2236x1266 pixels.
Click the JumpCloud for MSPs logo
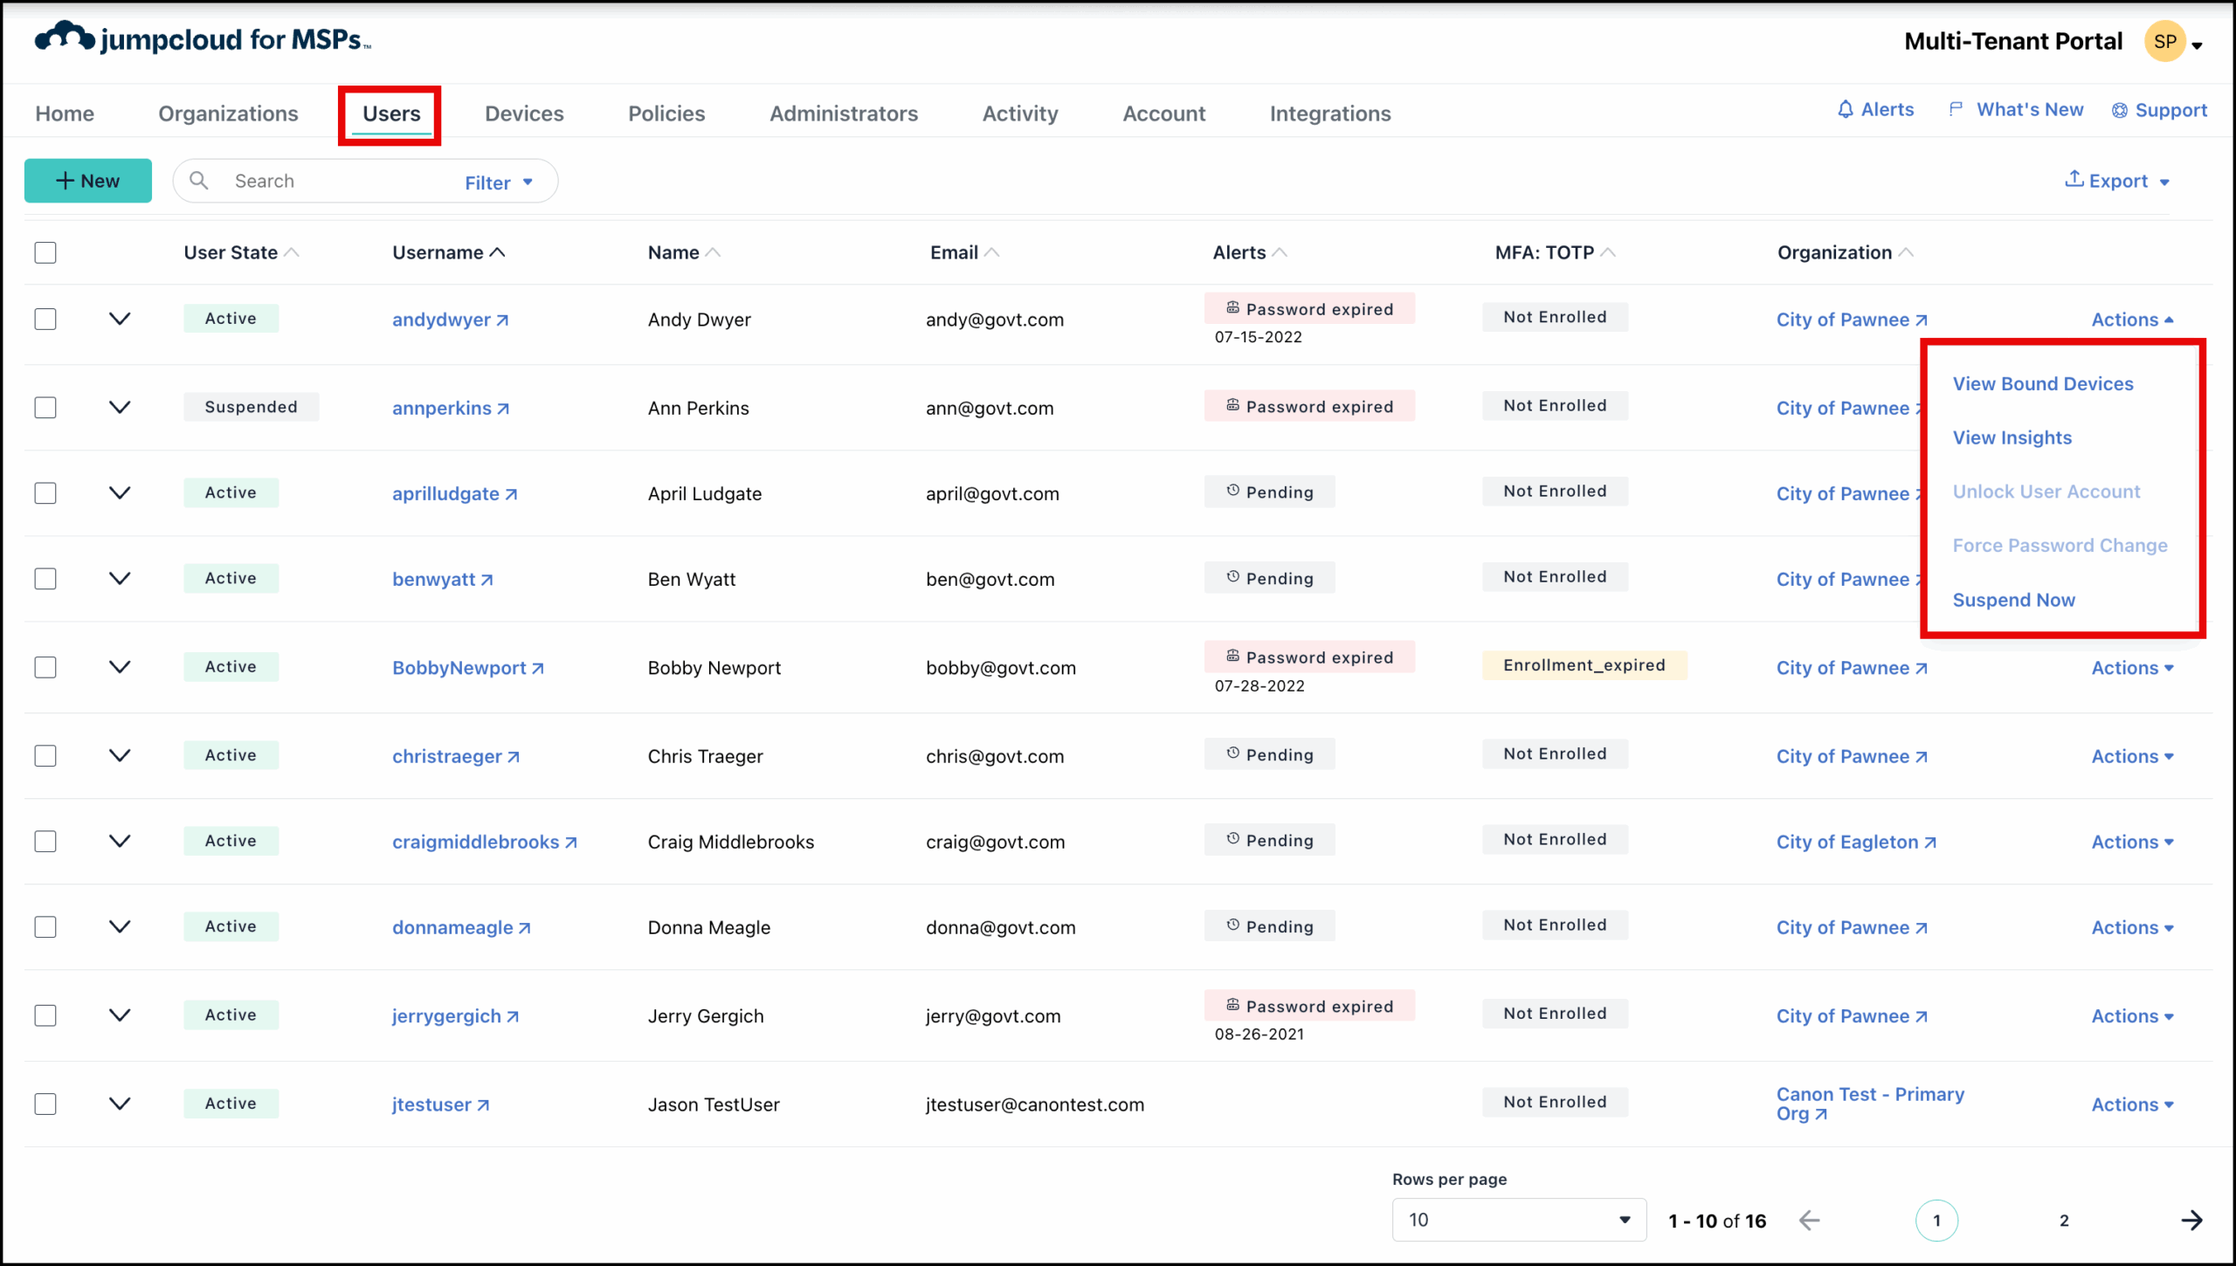[x=203, y=38]
